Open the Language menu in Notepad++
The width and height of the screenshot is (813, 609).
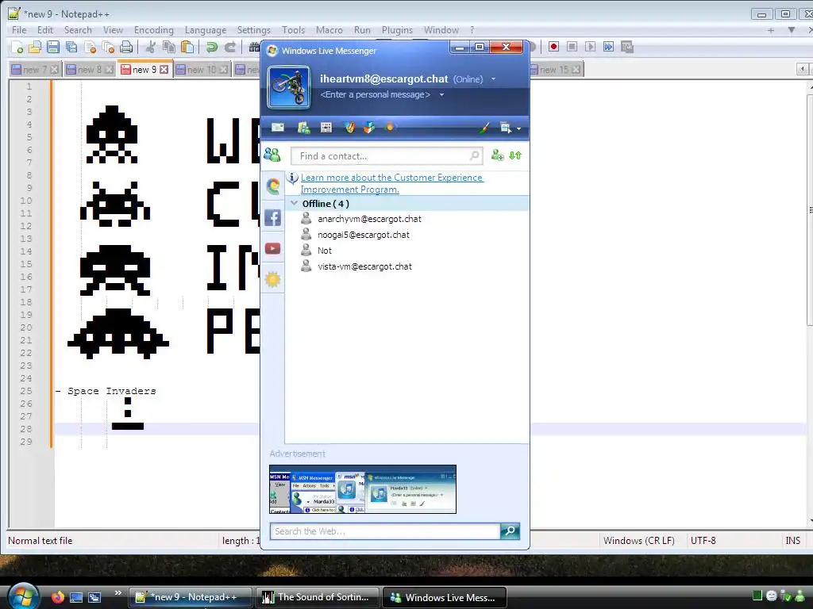[x=206, y=30]
